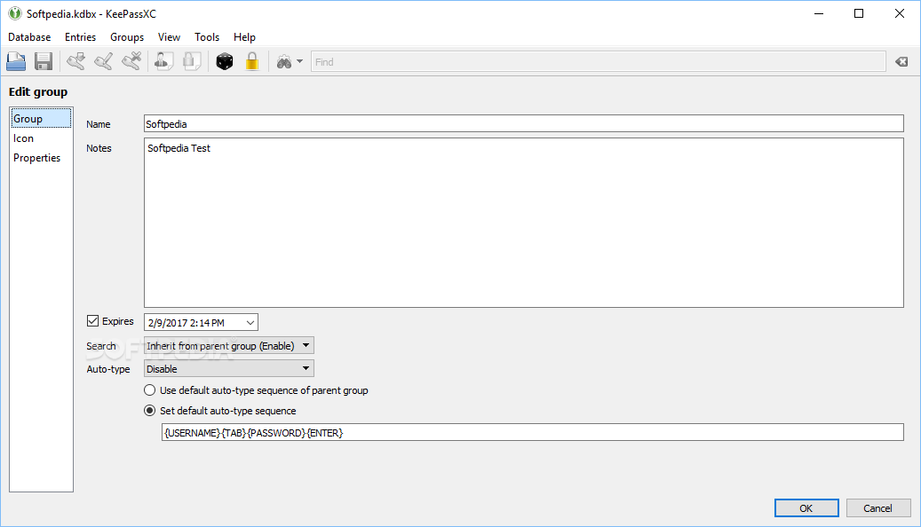
Task: Open the Tools menu
Action: [x=207, y=37]
